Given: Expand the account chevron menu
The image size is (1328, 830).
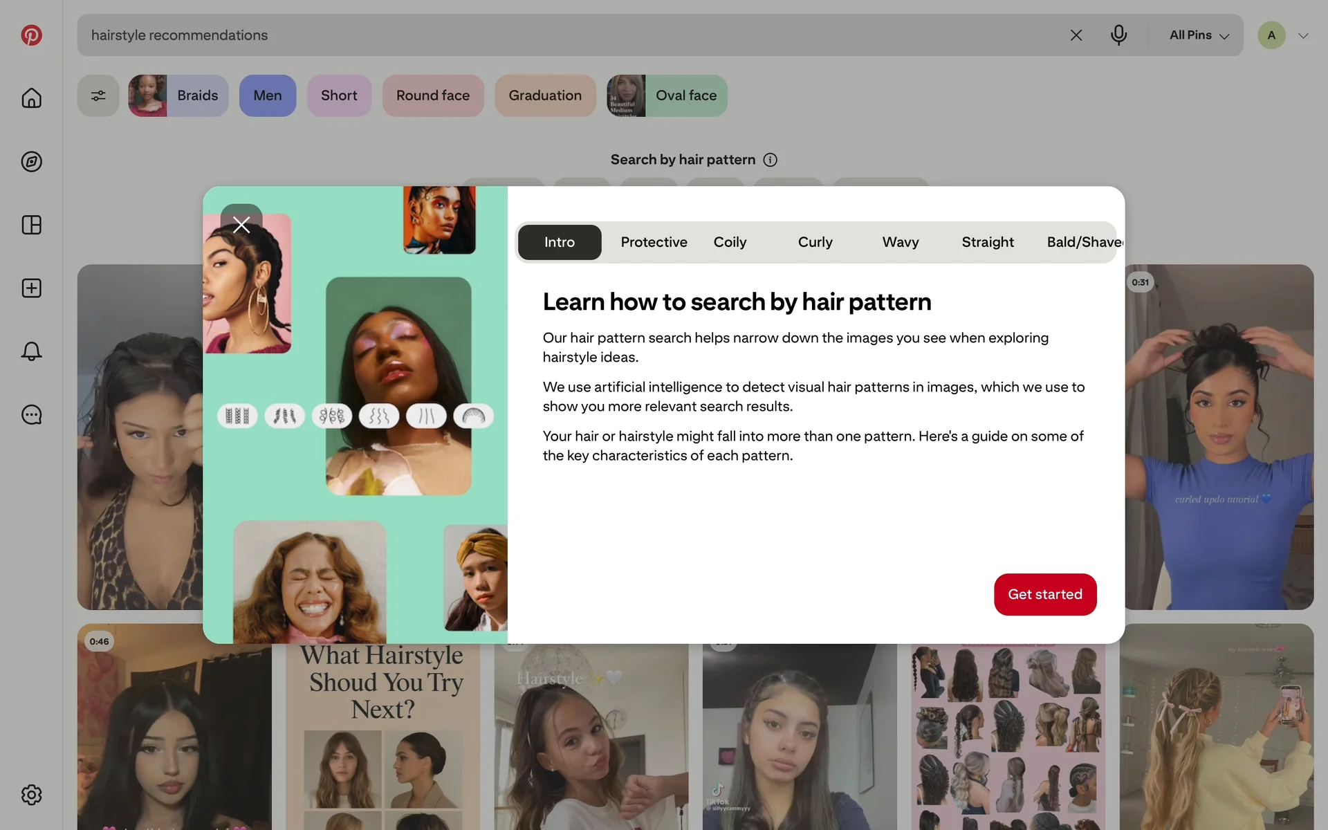Looking at the screenshot, I should [1303, 35].
